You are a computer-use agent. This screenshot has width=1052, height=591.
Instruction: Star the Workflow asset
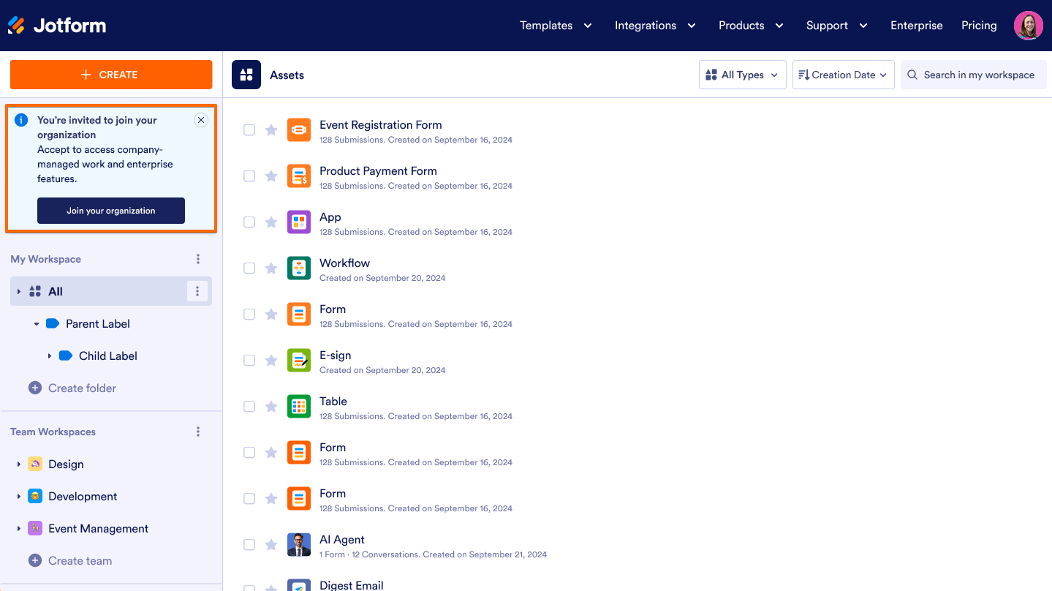pyautogui.click(x=271, y=268)
